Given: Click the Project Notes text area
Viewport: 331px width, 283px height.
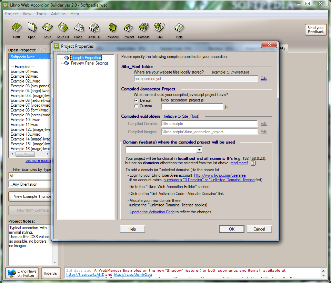Looking at the screenshot, I should pos(30,245).
